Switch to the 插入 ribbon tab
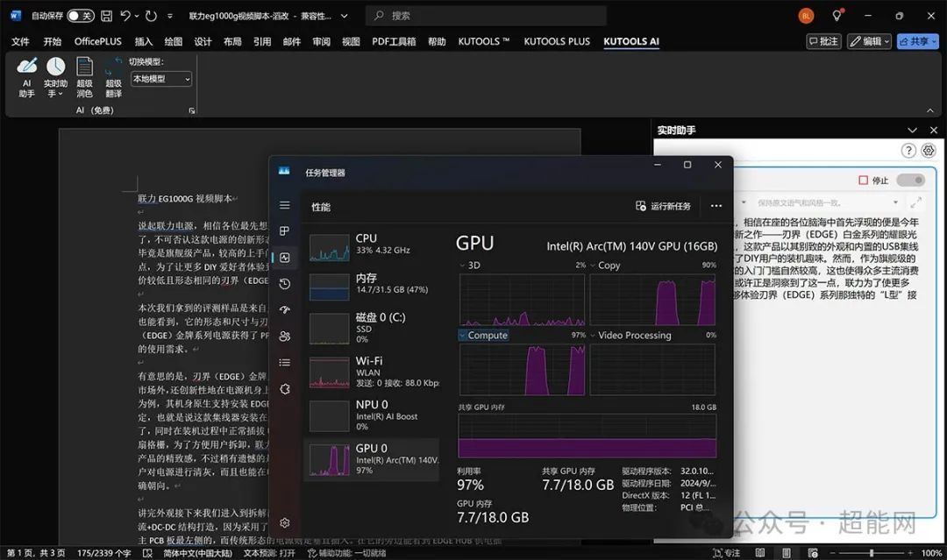The image size is (947, 560). tap(143, 41)
